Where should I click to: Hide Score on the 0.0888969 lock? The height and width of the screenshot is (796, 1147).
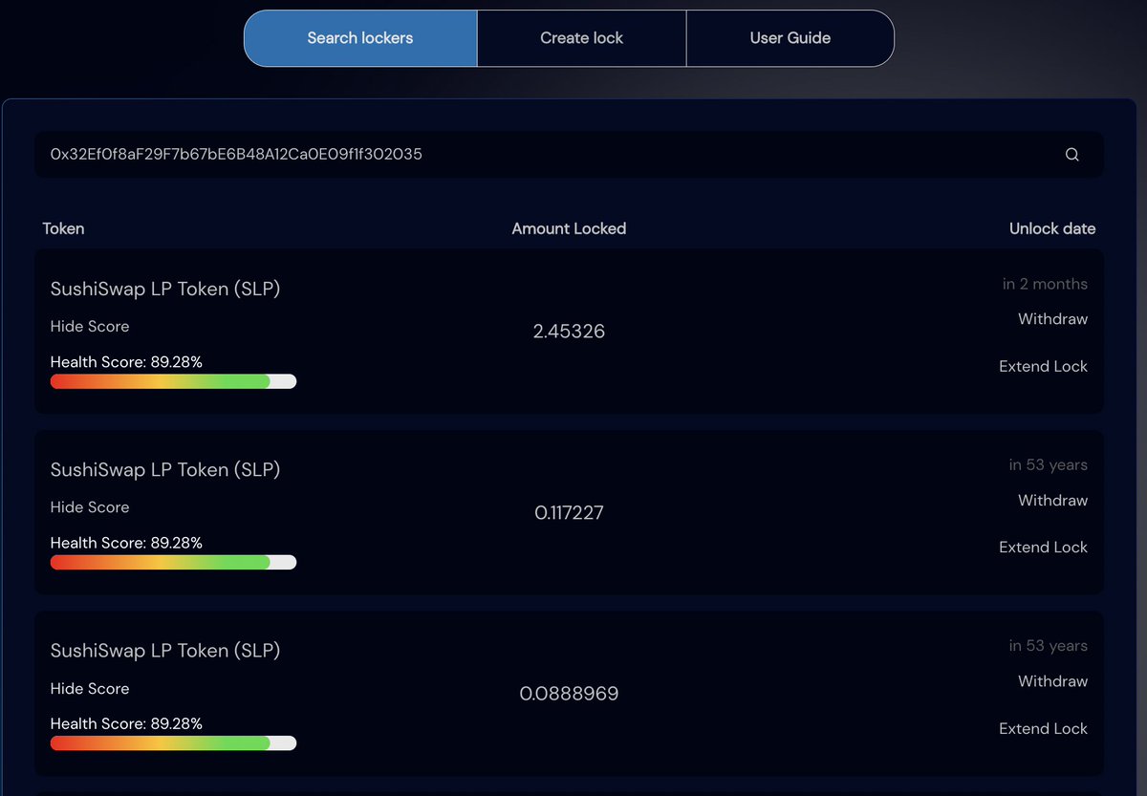point(90,688)
